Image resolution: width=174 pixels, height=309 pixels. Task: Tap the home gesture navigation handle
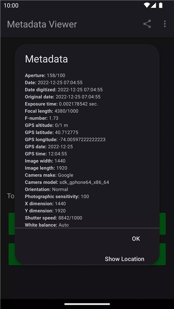point(87,304)
